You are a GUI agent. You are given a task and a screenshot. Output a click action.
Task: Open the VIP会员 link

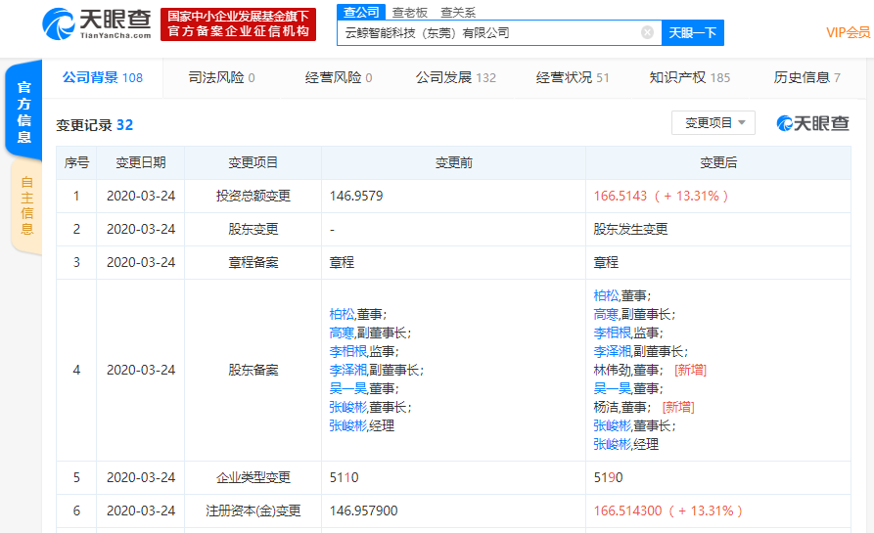point(848,33)
